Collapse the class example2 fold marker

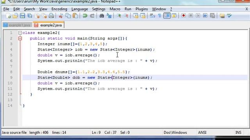point(20,33)
